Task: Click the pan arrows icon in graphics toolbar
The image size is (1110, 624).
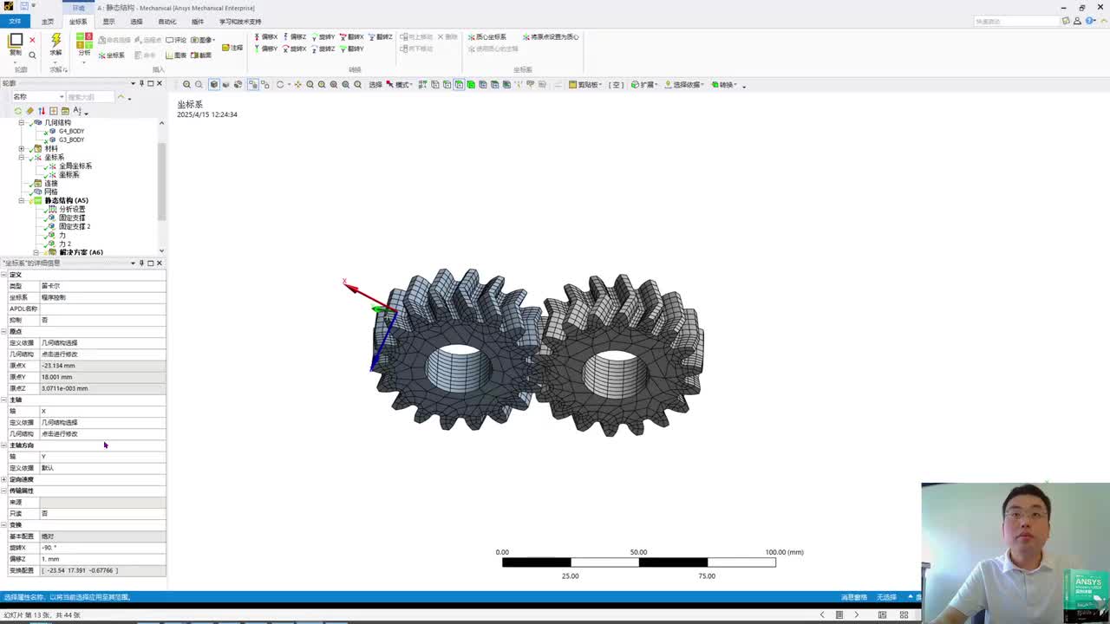Action: coord(297,84)
